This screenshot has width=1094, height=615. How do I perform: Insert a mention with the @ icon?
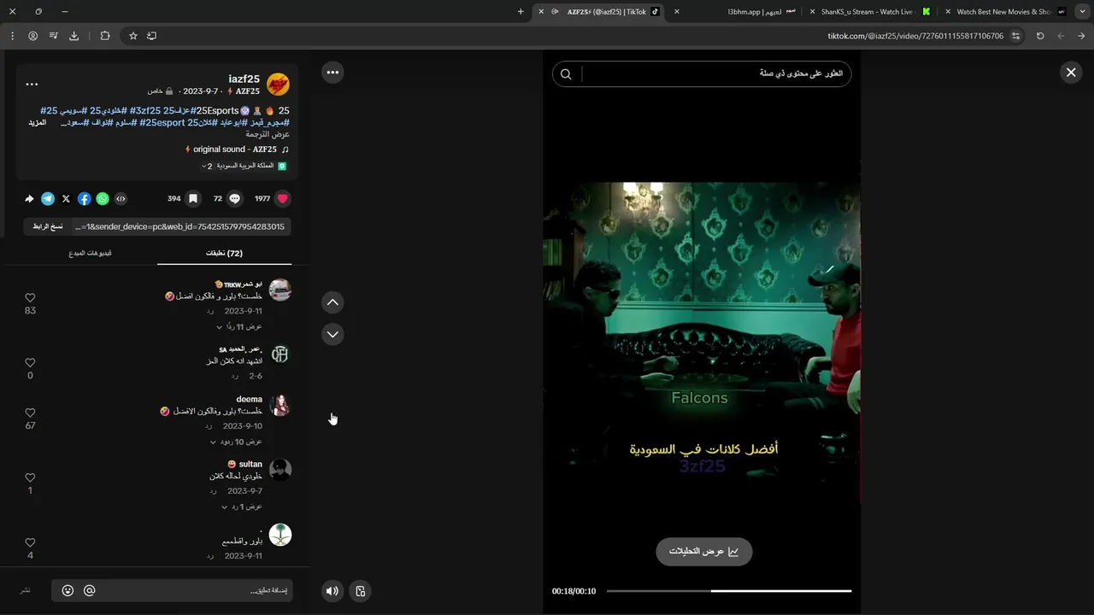point(89,590)
